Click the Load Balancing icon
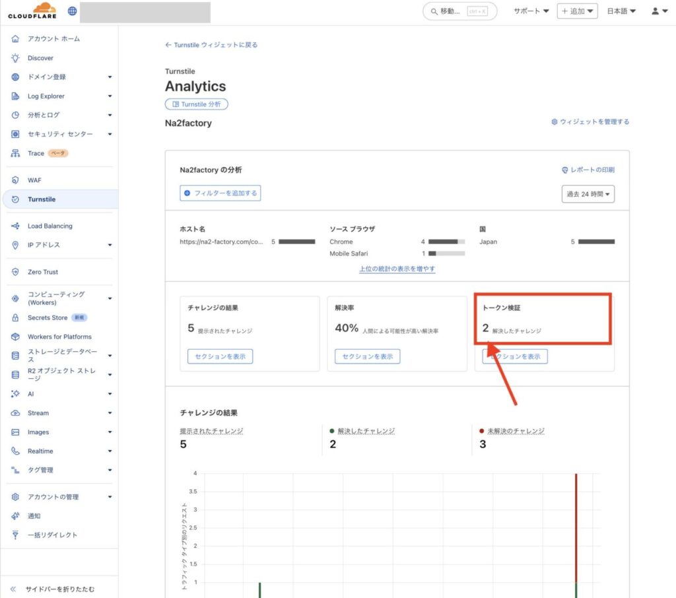The width and height of the screenshot is (676, 598). [x=15, y=226]
